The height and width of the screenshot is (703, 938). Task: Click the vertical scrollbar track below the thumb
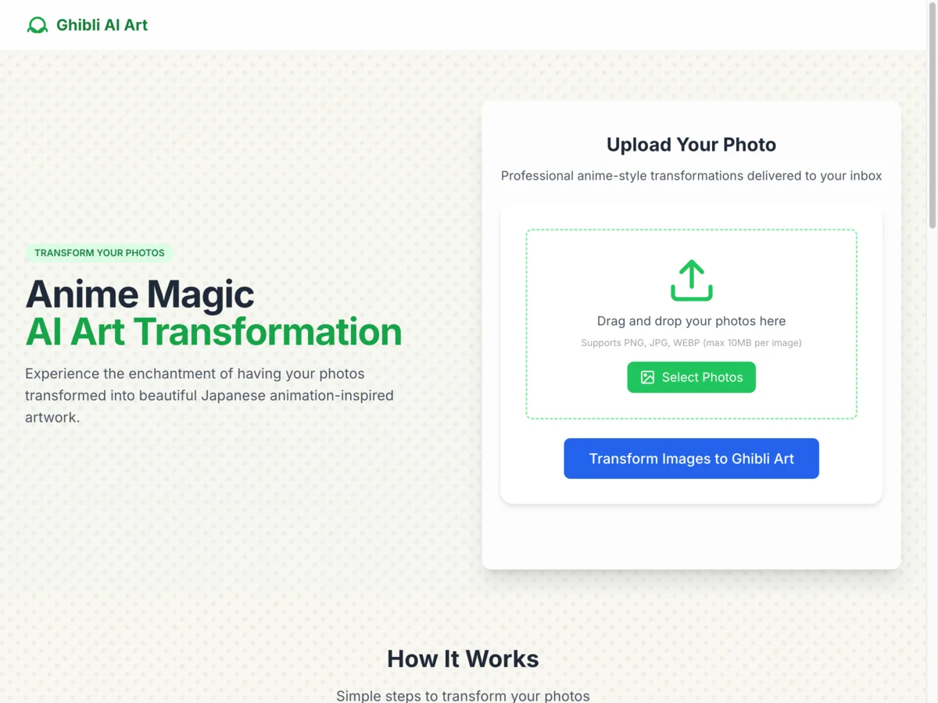[932, 469]
